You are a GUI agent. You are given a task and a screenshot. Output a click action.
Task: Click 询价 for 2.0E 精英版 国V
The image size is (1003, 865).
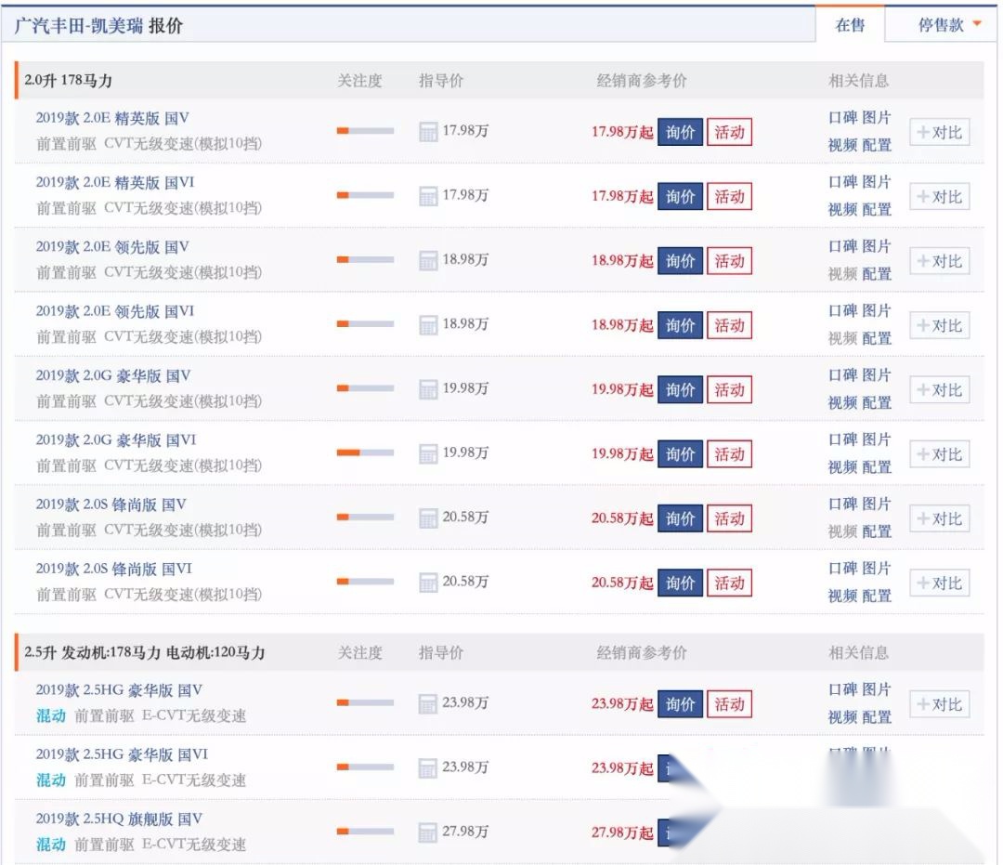click(680, 133)
